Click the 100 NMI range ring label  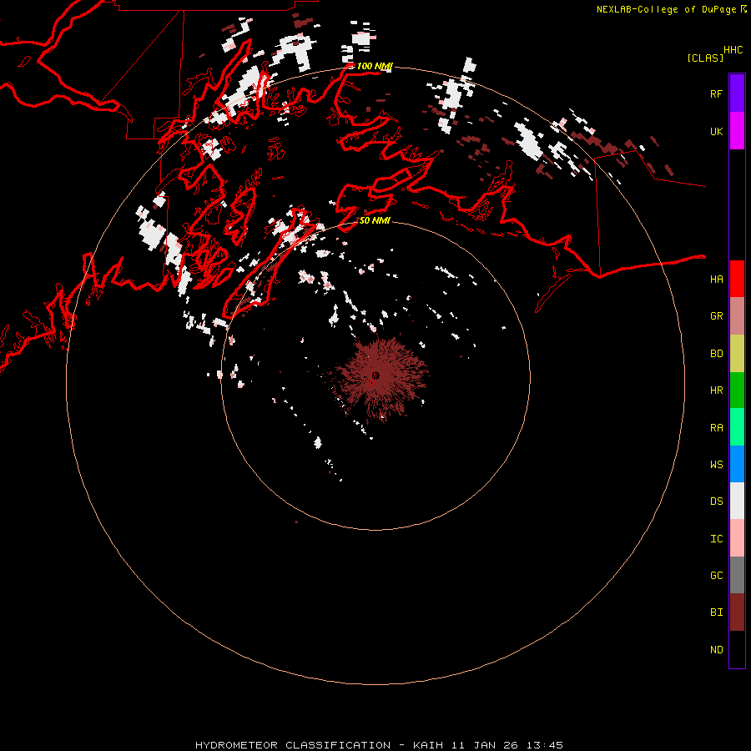click(374, 66)
